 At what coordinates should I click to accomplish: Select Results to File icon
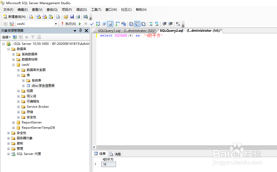[143, 24]
